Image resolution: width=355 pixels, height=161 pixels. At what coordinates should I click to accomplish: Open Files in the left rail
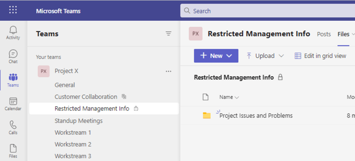[13, 151]
